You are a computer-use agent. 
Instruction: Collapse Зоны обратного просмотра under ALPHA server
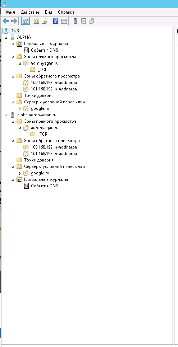pos(13,76)
